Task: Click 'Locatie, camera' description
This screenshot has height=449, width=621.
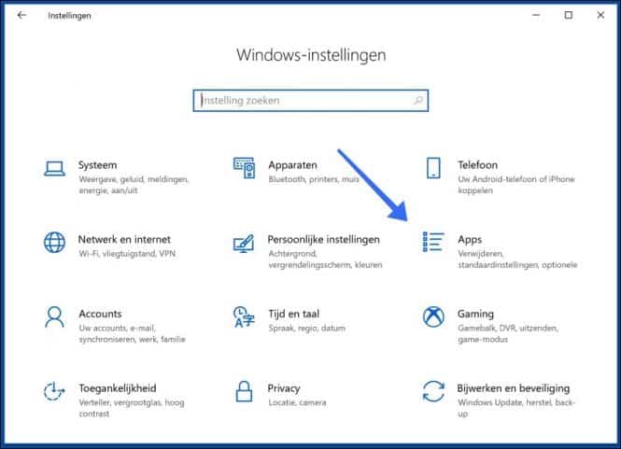Action: click(x=297, y=402)
